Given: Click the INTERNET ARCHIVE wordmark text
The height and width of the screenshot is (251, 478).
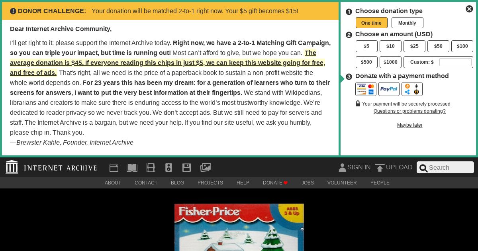Looking at the screenshot, I should (x=60, y=168).
